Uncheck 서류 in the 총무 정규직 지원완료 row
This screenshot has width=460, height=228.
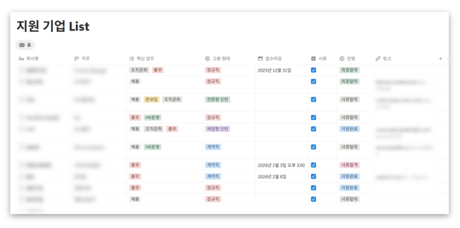313,188
